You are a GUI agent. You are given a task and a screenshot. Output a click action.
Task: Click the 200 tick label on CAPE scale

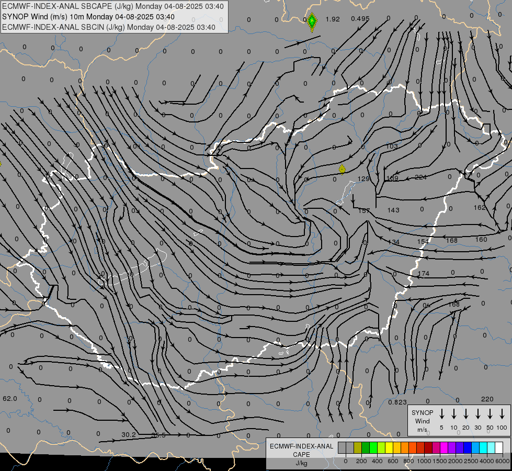click(x=361, y=461)
